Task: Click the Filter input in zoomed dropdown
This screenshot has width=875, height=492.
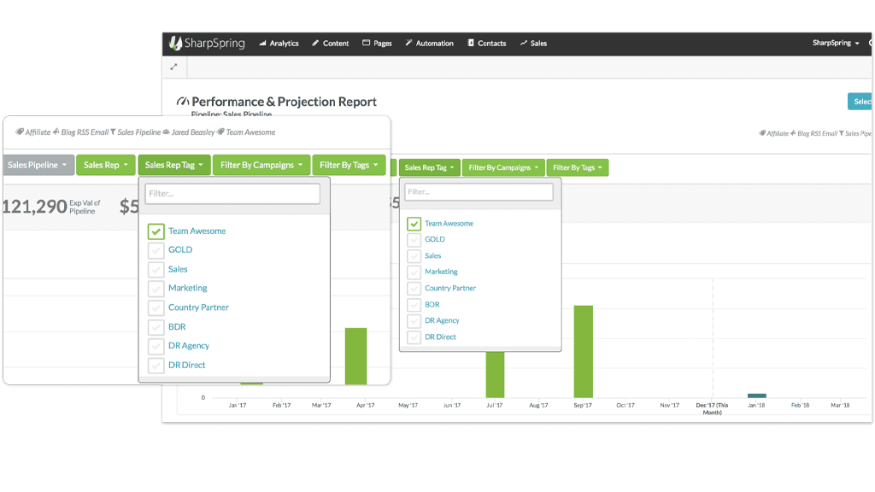Action: [x=232, y=194]
